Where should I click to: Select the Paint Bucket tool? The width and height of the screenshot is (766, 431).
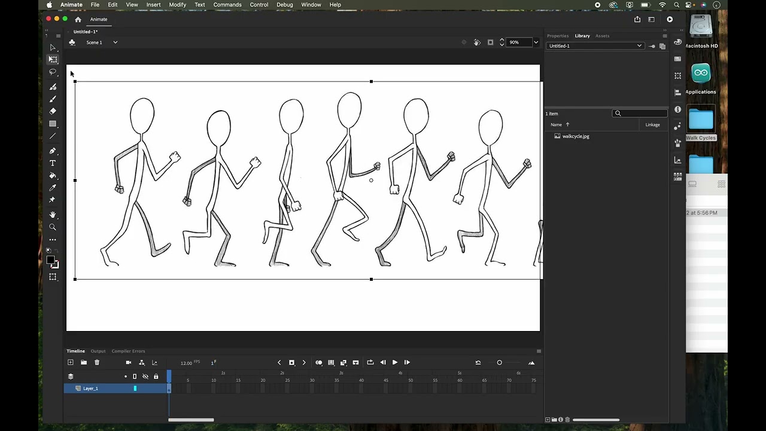click(x=53, y=175)
